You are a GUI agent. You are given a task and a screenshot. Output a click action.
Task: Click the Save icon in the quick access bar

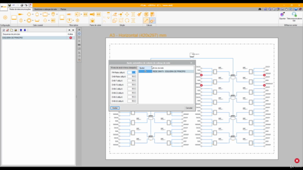pyautogui.click(x=9, y=5)
